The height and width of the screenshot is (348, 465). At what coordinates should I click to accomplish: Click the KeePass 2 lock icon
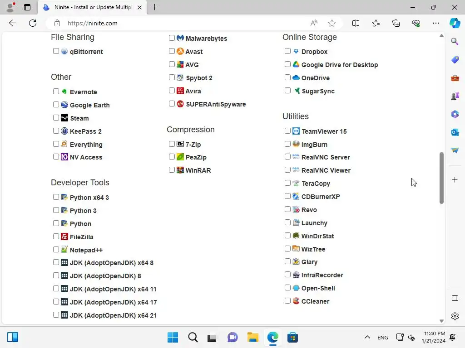(64, 131)
